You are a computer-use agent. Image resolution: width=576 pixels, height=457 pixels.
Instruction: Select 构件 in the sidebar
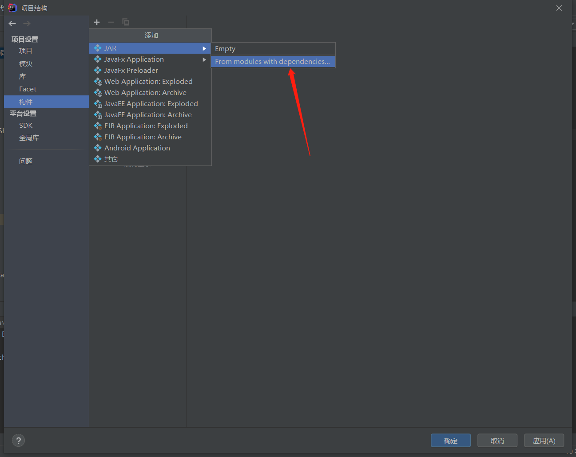click(x=46, y=102)
